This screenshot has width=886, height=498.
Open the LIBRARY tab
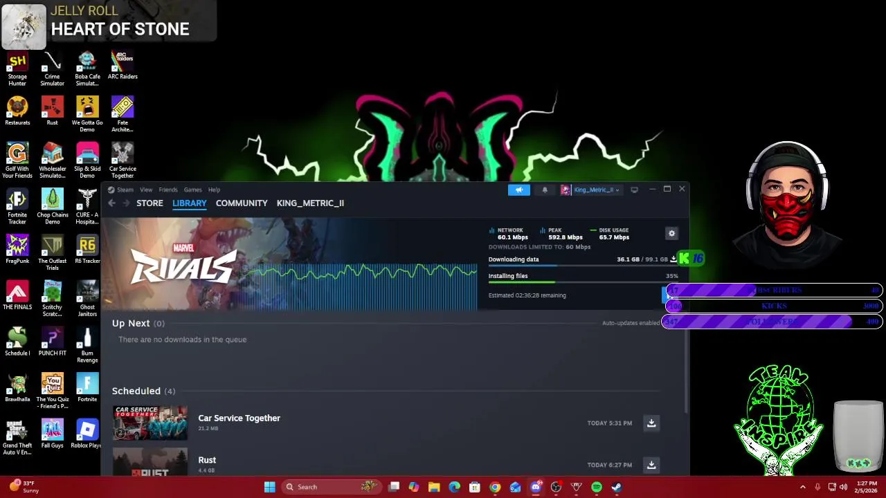(x=190, y=203)
